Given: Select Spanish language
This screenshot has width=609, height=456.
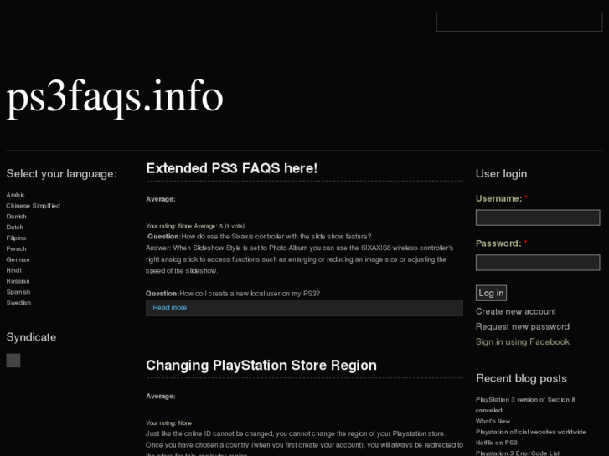Looking at the screenshot, I should point(18,292).
